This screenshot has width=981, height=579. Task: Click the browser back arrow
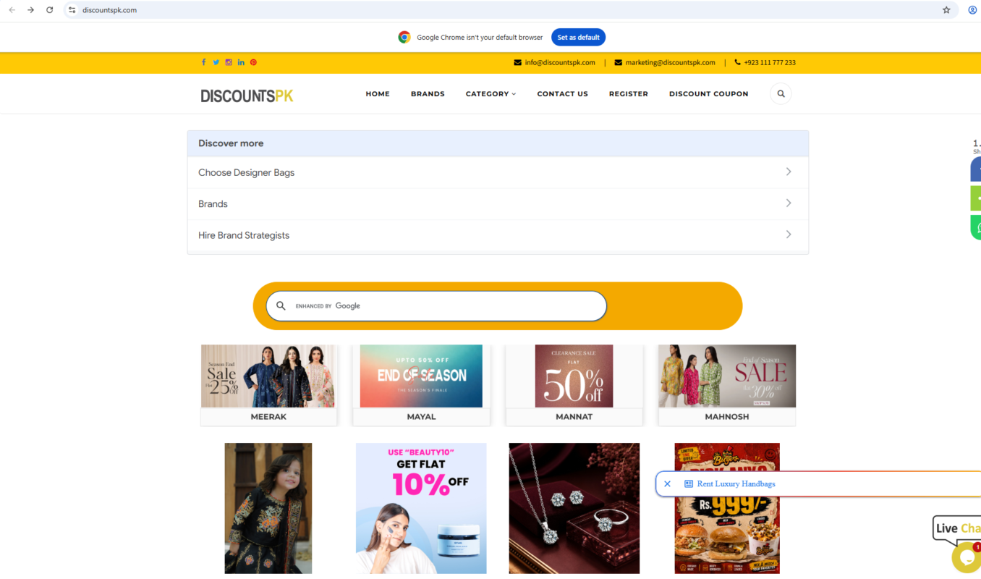coord(12,10)
